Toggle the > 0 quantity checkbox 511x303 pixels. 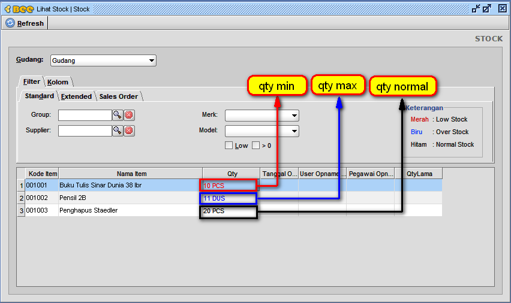pos(256,145)
